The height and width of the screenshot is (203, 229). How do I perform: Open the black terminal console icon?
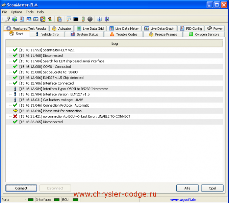[76, 19]
